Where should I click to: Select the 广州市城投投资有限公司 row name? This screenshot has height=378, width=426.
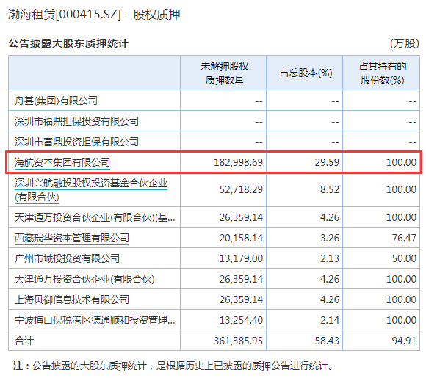point(67,258)
